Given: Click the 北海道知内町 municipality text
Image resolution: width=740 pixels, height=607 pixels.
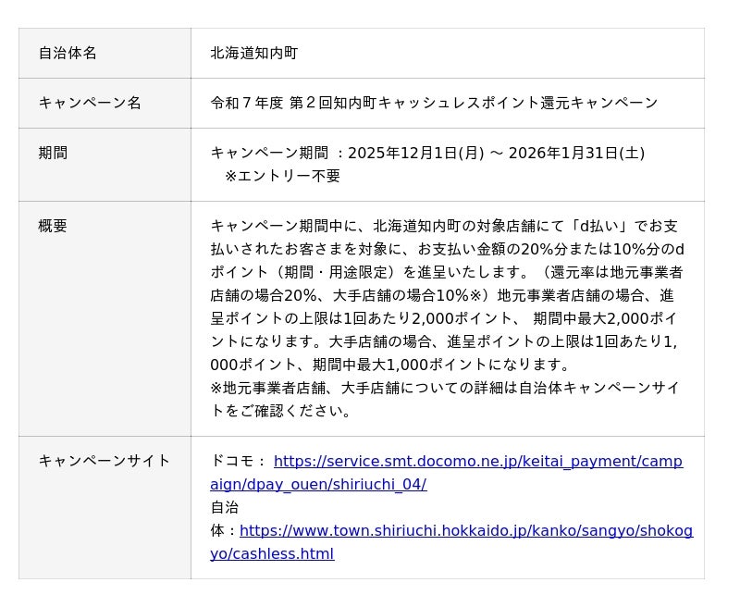Looking at the screenshot, I should pyautogui.click(x=254, y=53).
